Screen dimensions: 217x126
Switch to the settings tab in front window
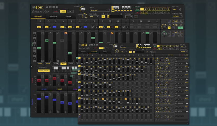(105, 52)
